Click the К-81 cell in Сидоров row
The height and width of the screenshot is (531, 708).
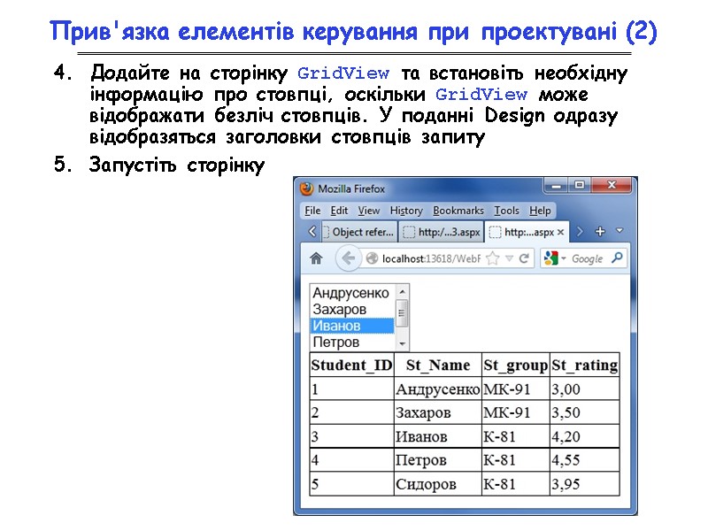click(x=516, y=483)
